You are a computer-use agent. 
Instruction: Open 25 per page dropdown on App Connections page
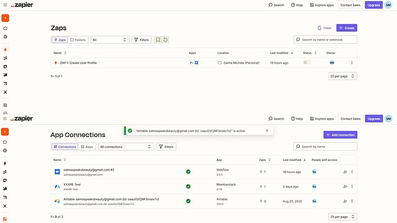point(342,217)
